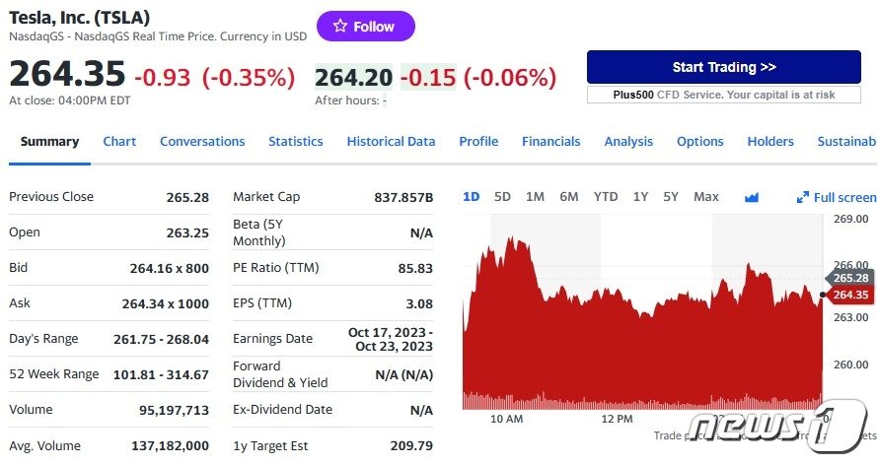Image resolution: width=877 pixels, height=465 pixels.
Task: View the Financials tab
Action: tap(550, 142)
